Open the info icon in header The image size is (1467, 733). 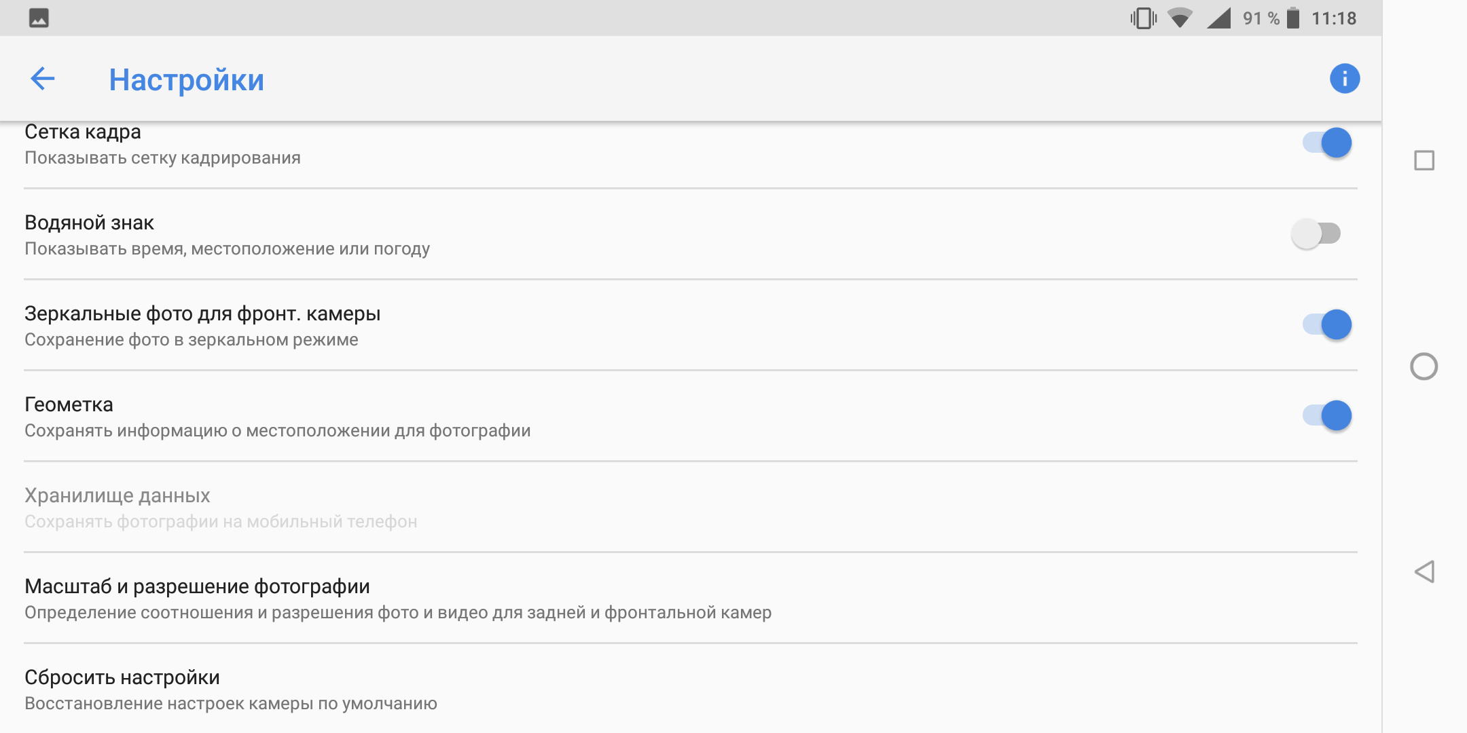pos(1345,79)
